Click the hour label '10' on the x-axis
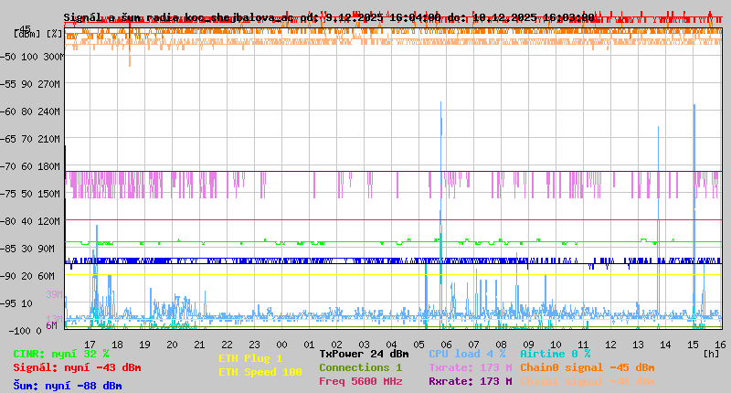Screen dimensions: 731x393 556,345
